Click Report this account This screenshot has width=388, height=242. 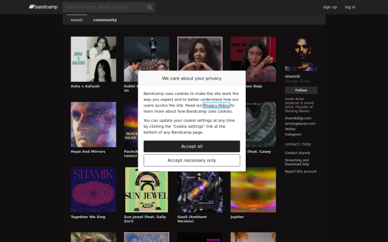coord(301,172)
